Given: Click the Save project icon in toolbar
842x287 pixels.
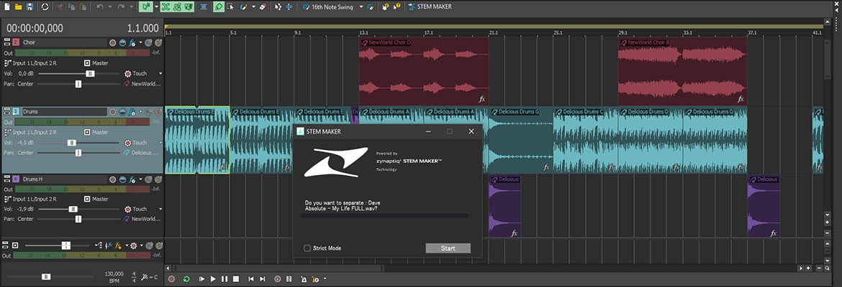Looking at the screenshot, I should [30, 6].
